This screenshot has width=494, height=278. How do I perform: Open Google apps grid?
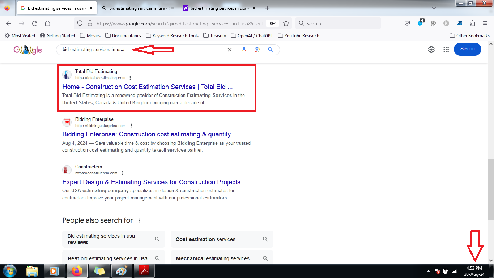pos(446,50)
